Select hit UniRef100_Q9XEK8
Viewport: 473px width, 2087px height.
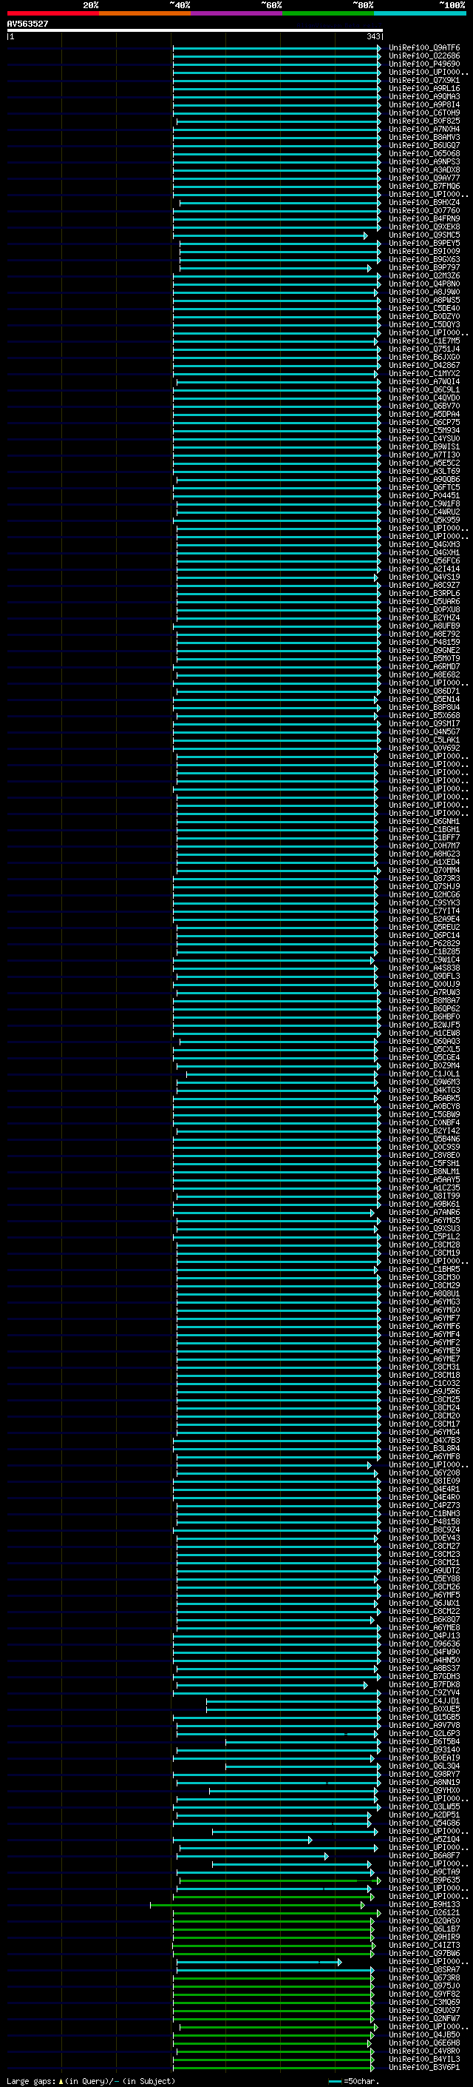click(423, 227)
